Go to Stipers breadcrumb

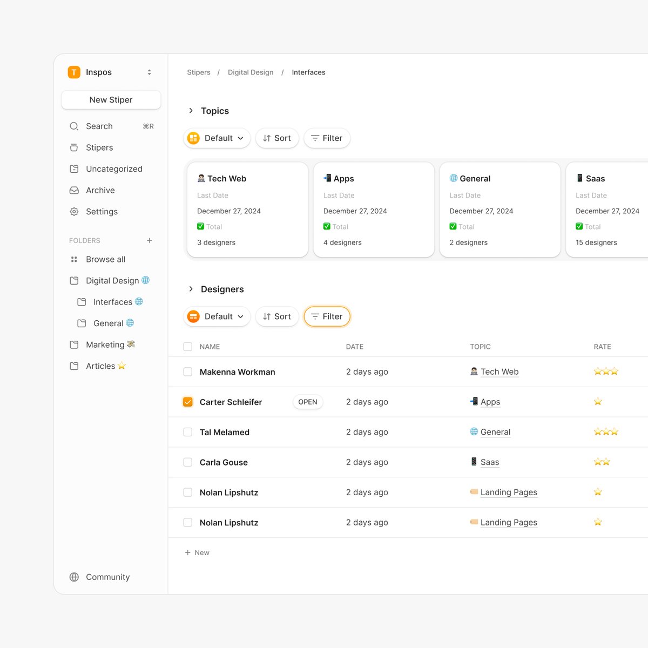(199, 72)
